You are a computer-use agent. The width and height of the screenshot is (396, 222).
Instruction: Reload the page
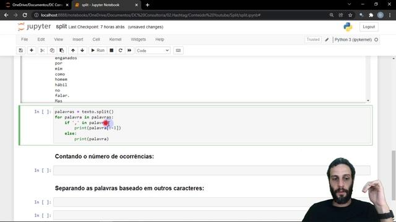[x=25, y=15]
